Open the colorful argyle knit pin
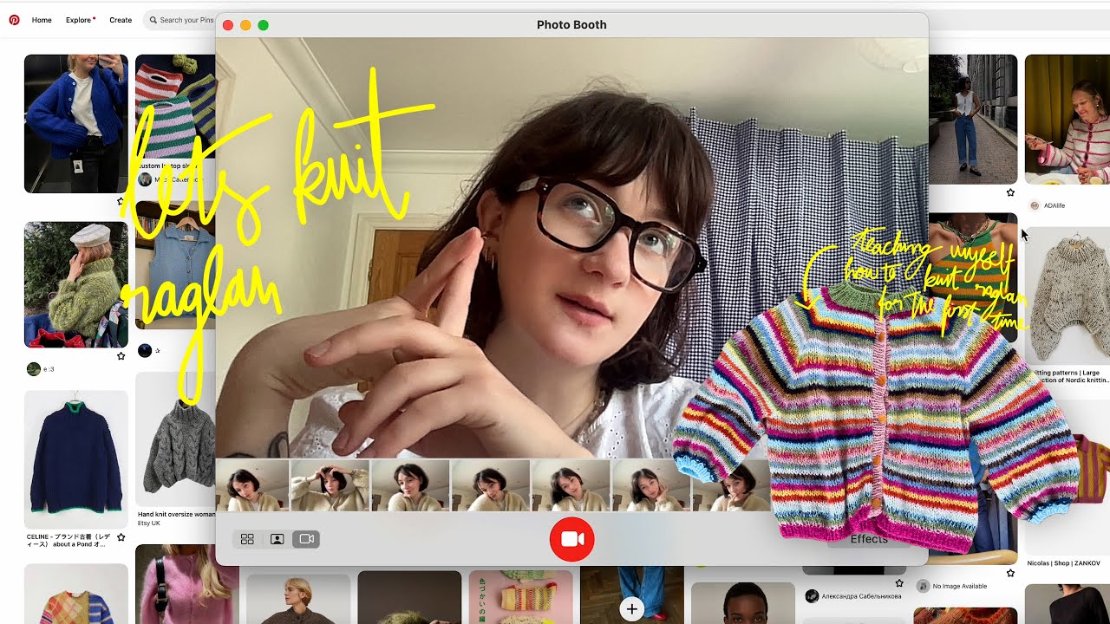The width and height of the screenshot is (1110, 624). pos(75,594)
